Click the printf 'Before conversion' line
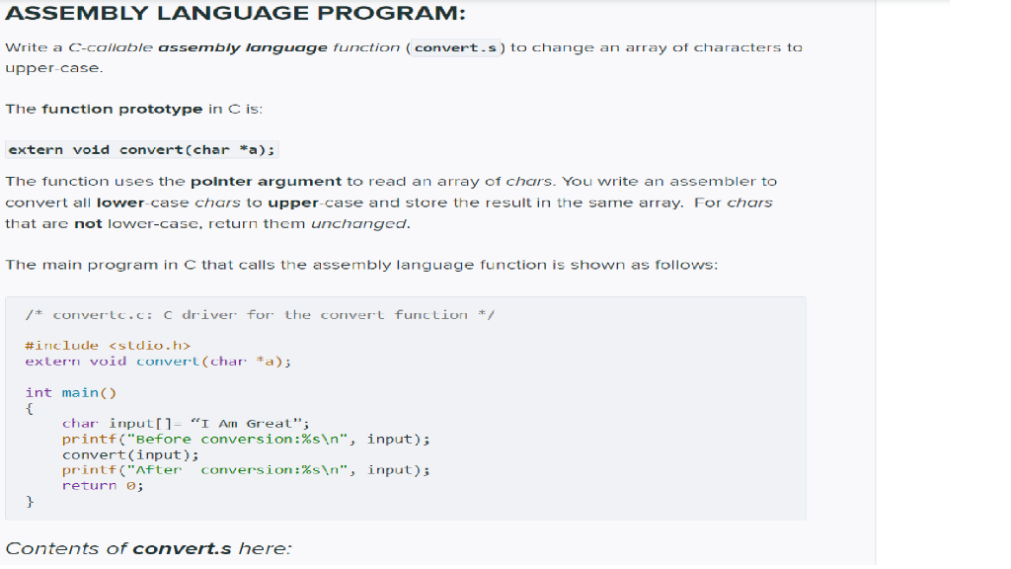Viewport: 1011px width, 569px height. click(246, 439)
